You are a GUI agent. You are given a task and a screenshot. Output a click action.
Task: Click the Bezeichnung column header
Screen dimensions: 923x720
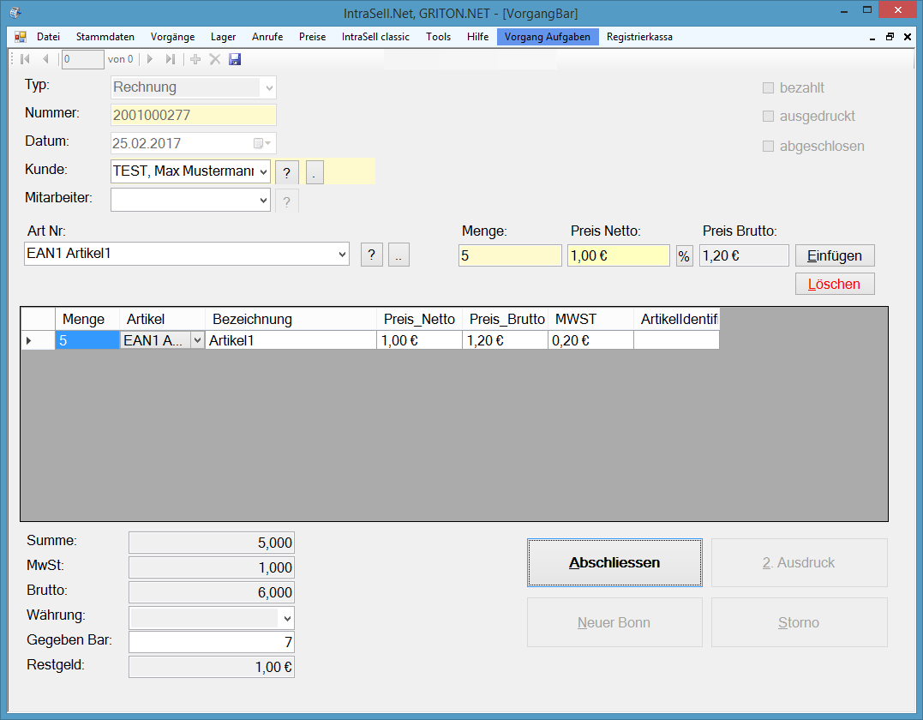tap(291, 319)
